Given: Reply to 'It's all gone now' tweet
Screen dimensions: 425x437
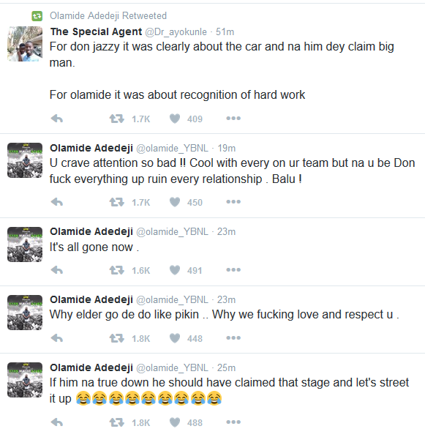Looking at the screenshot, I should click(57, 270).
